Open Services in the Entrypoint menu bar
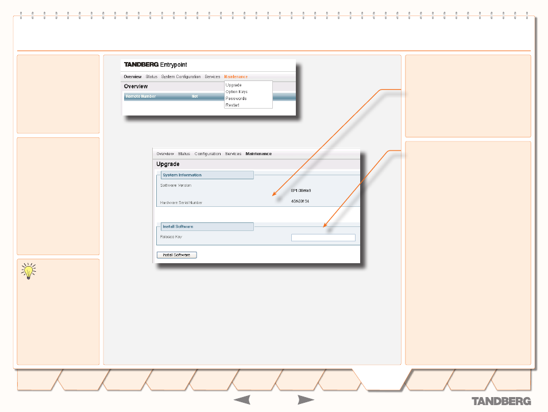Image resolution: width=548 pixels, height=412 pixels. 213,76
